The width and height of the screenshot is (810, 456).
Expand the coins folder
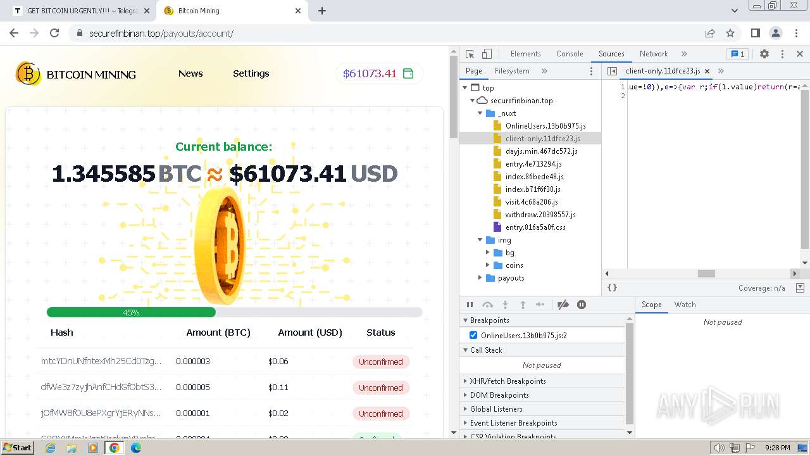487,265
